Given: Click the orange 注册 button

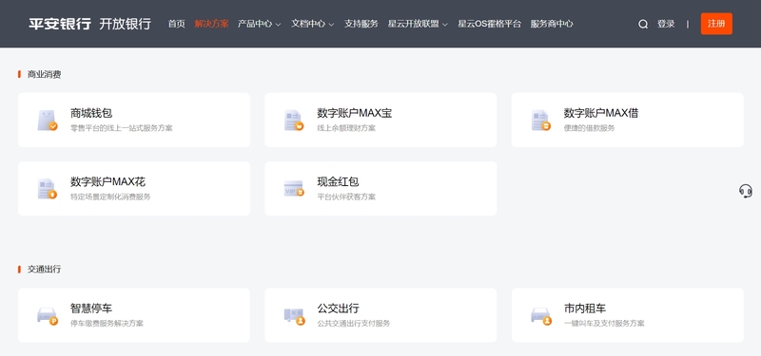Looking at the screenshot, I should click(716, 24).
